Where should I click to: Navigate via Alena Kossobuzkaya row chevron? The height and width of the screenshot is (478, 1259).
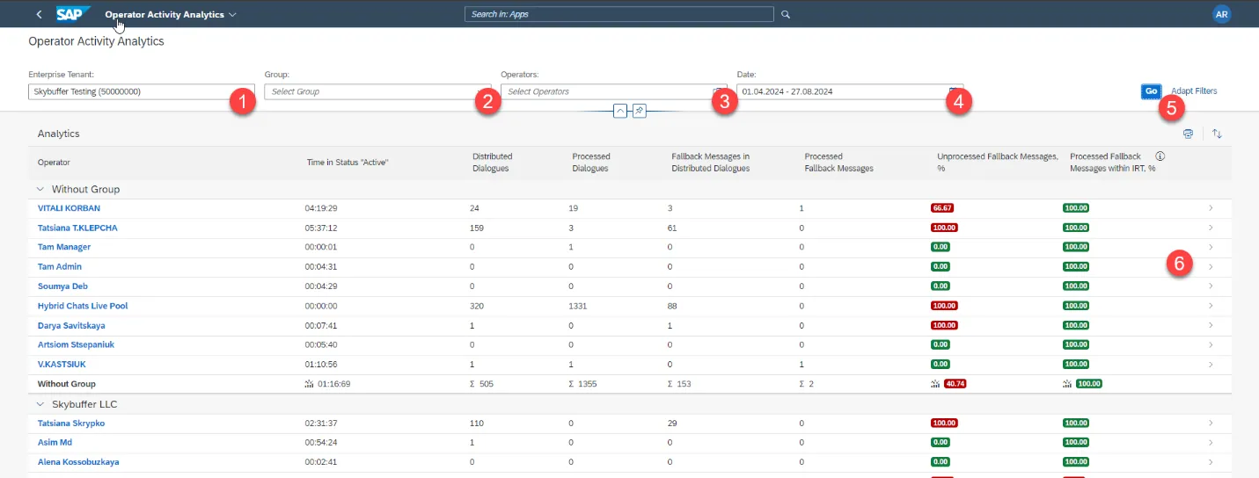[x=1211, y=461]
